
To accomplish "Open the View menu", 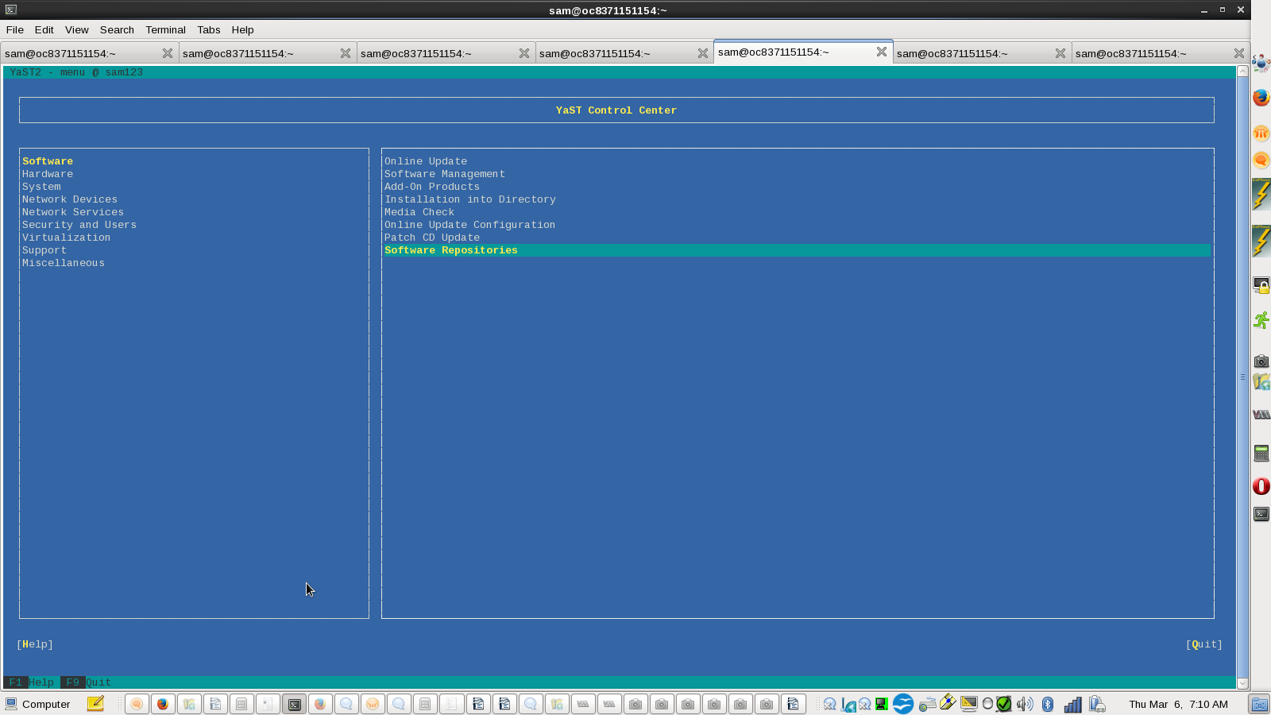I will (x=77, y=29).
